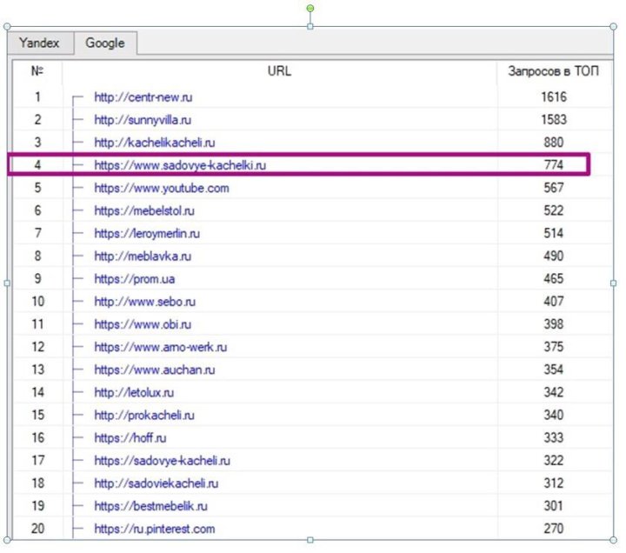Open link https://www.auchan.ru
Viewport: 626px width, 553px height.
(x=155, y=370)
